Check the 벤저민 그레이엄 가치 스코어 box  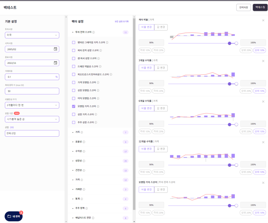74,42
